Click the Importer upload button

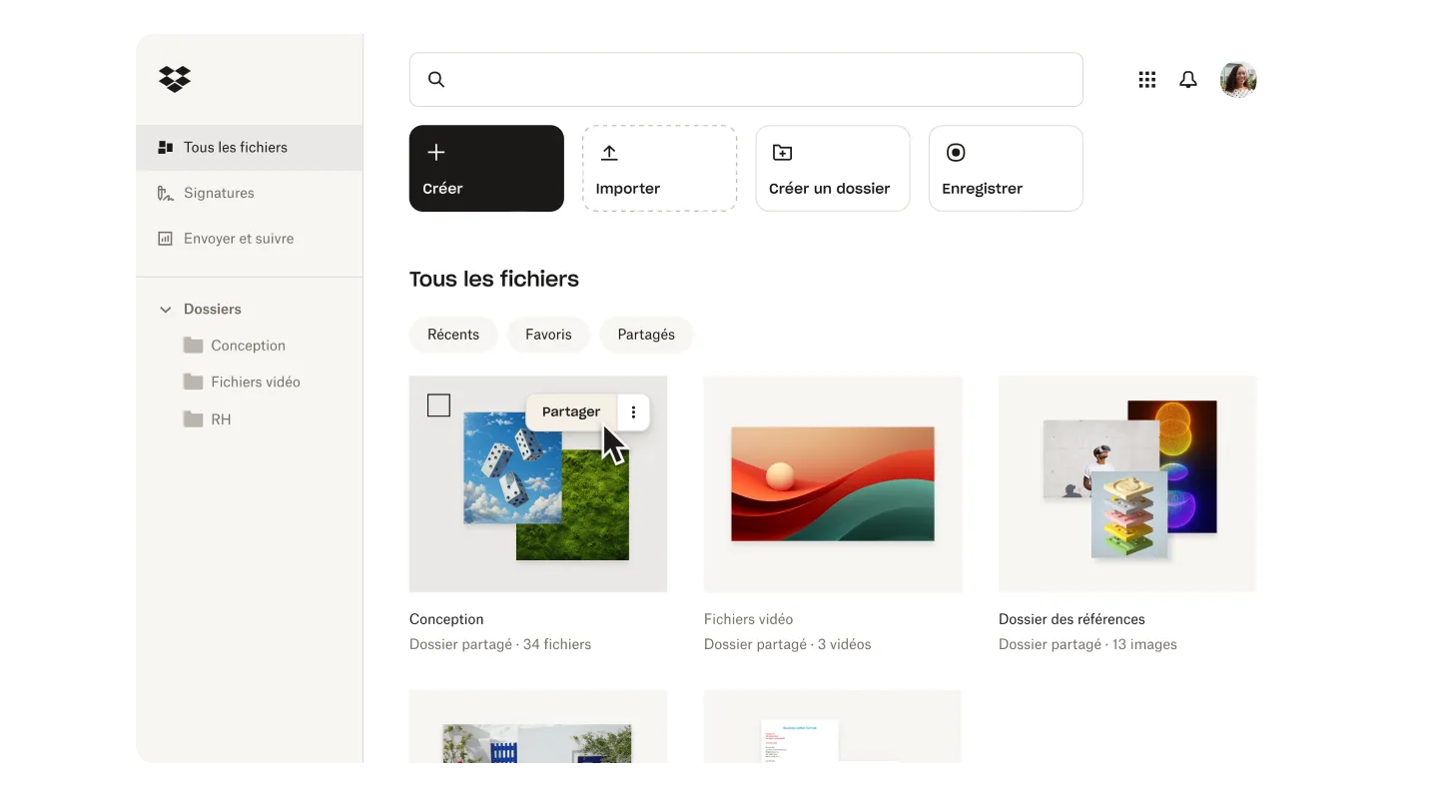pyautogui.click(x=659, y=168)
